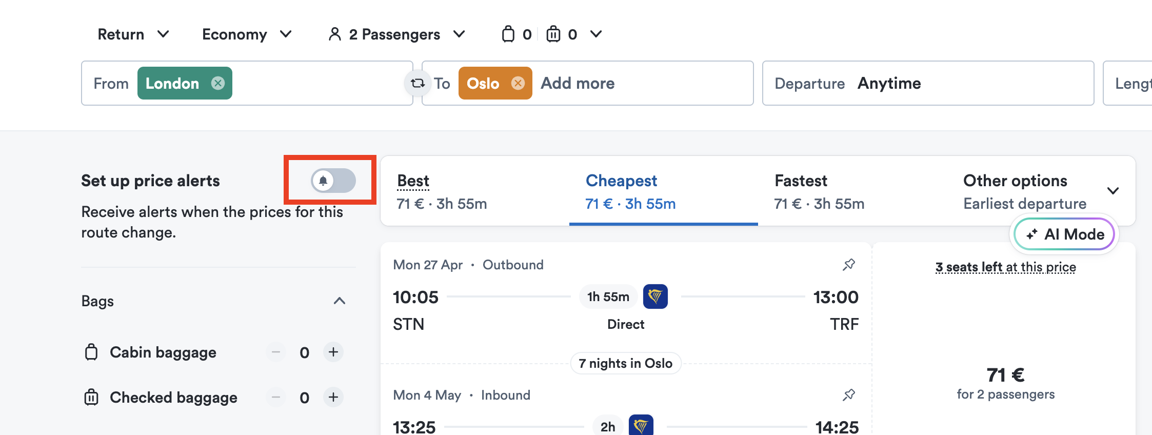Viewport: 1152px width, 435px height.
Task: Expand the Other options sorting menu
Action: [x=1040, y=191]
